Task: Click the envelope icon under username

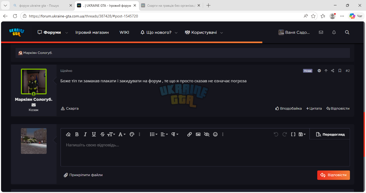Action: [x=34, y=105]
